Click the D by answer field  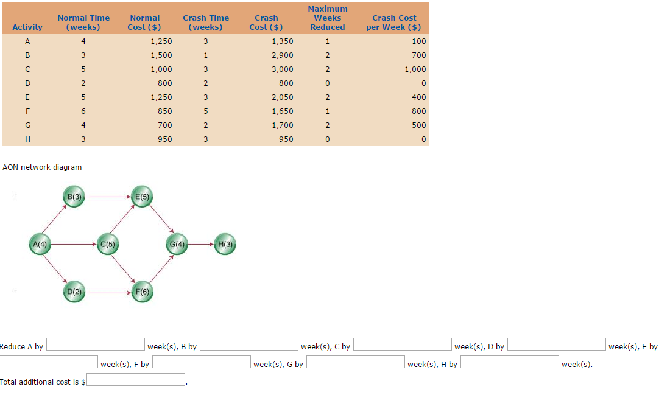pos(555,344)
